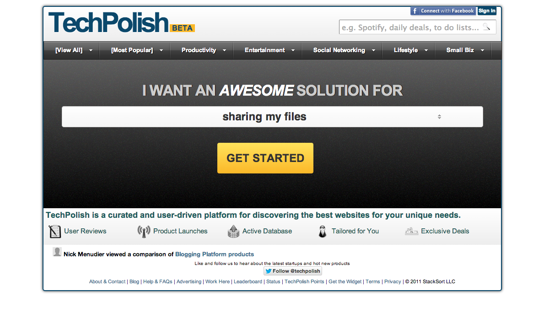544x324 pixels.
Task: Click the magnifier search icon
Action: pos(486,27)
